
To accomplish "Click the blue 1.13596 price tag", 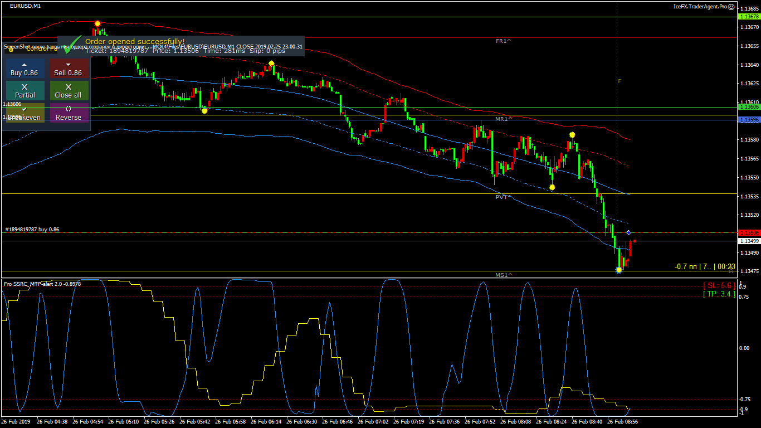I will coord(749,120).
